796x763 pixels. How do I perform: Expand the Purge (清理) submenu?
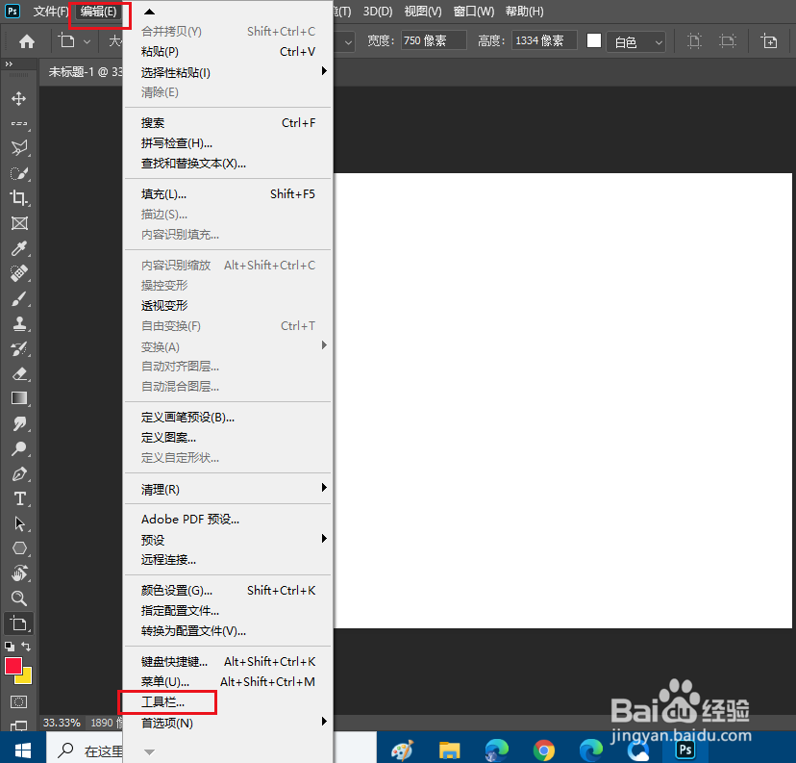229,489
